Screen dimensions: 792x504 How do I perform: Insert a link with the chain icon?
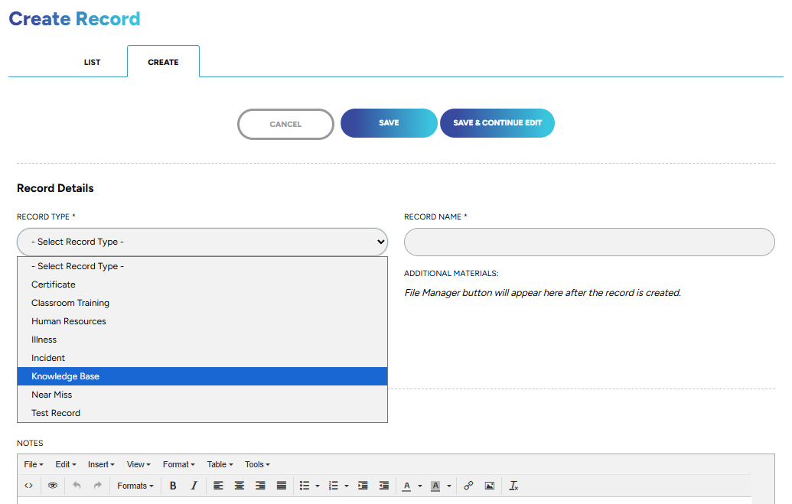[468, 486]
